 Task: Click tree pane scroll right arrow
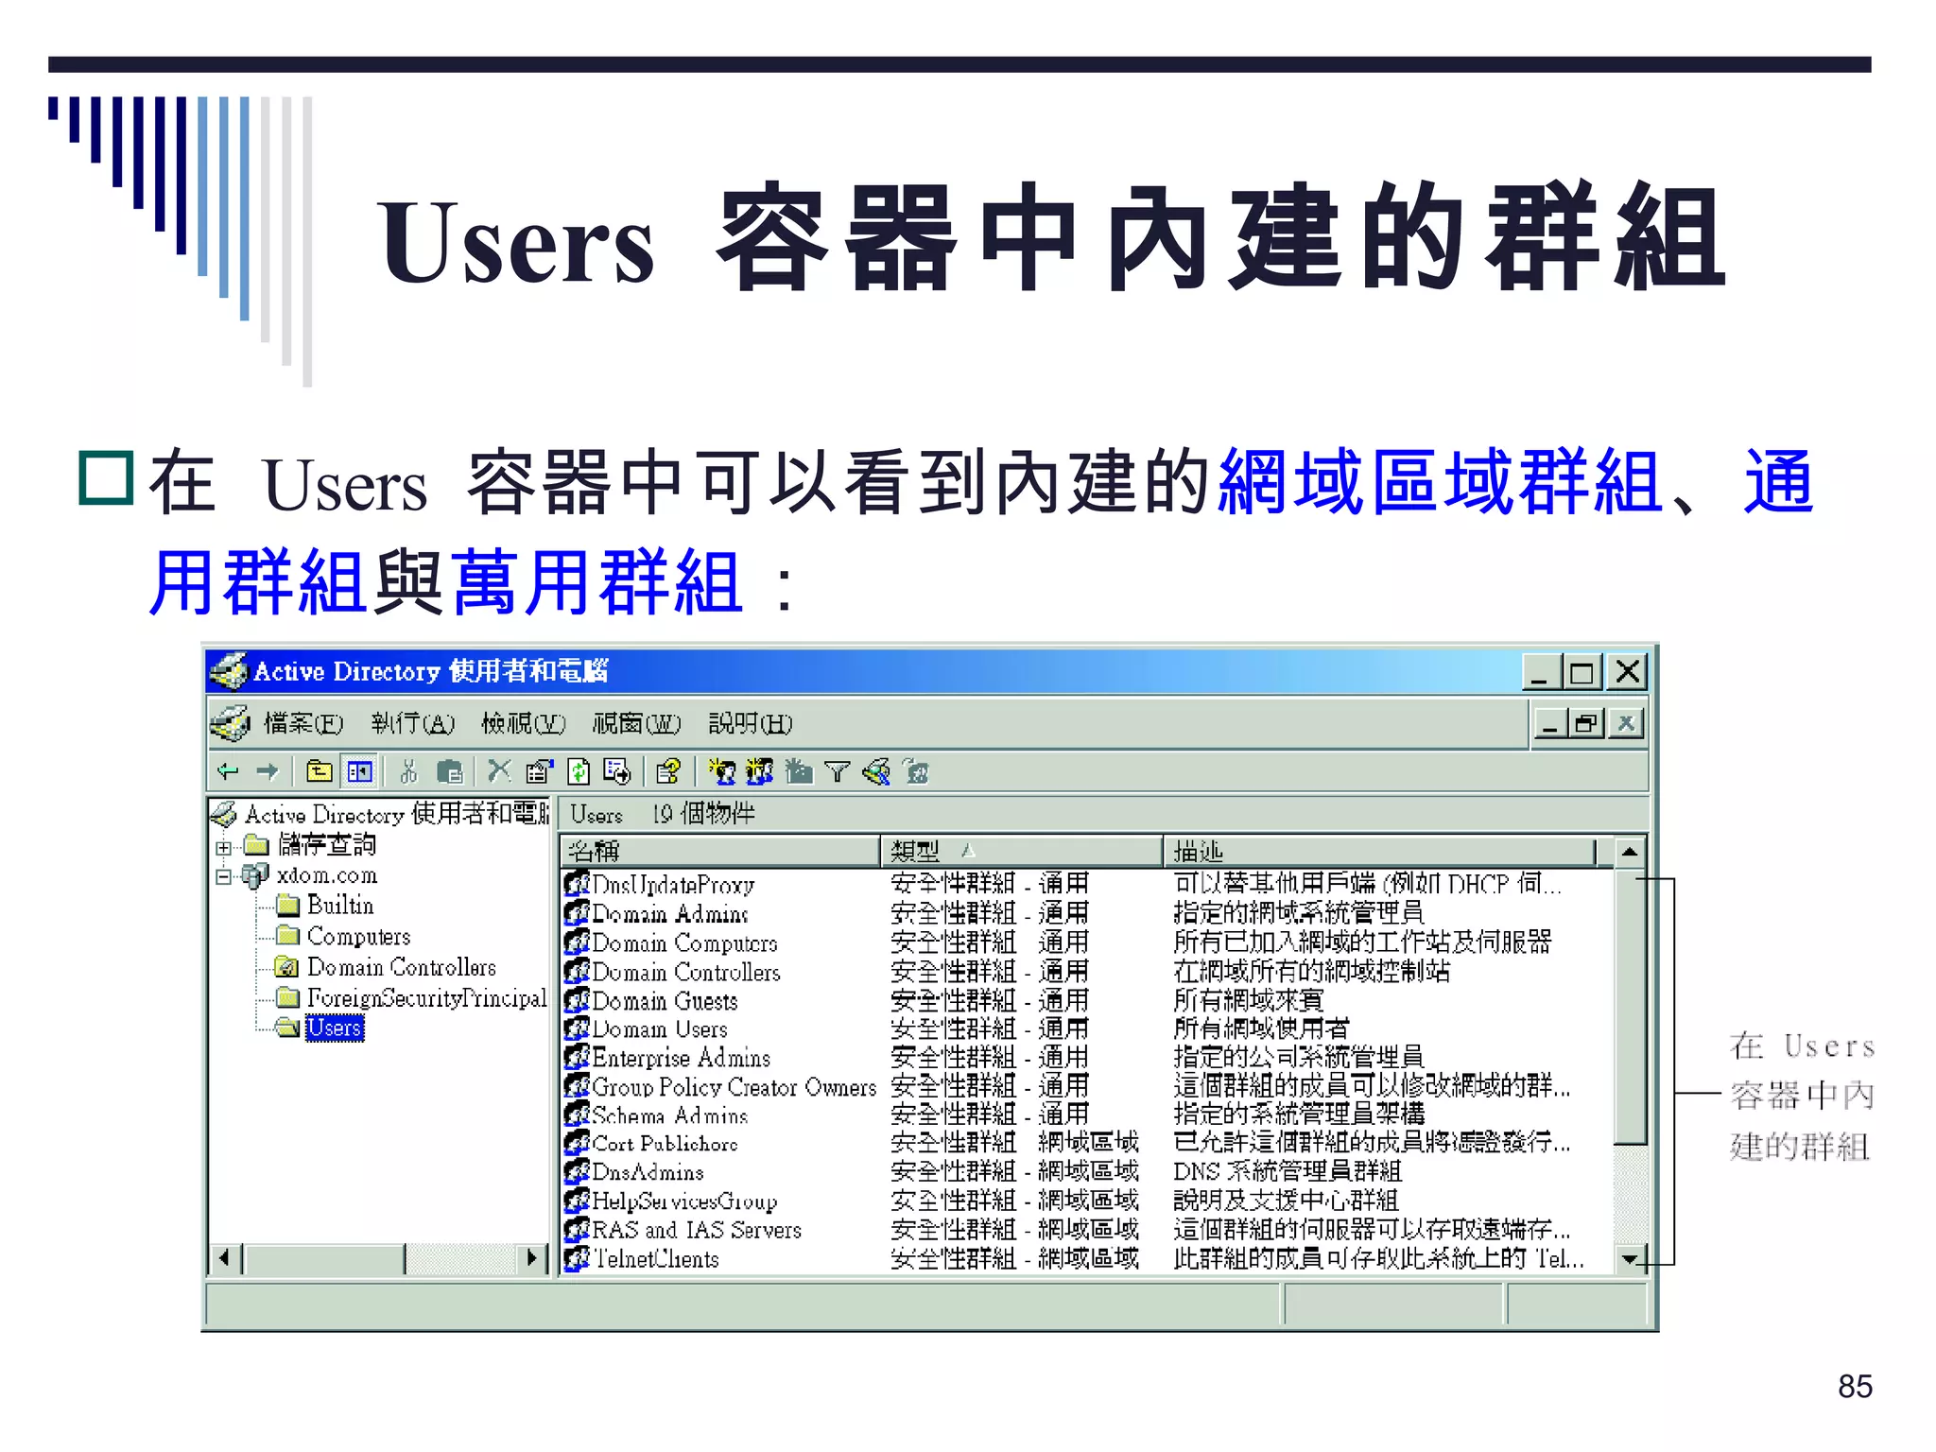532,1258
